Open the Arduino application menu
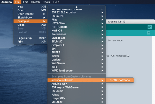Screen dimensions: 155x104 6,2
